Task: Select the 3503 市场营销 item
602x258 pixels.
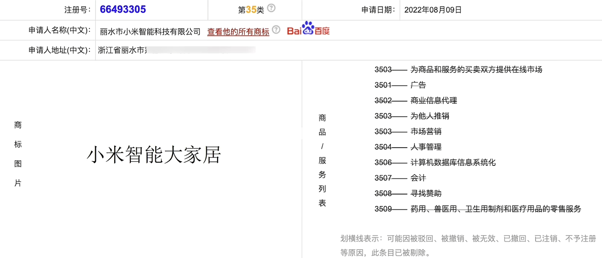Action: [x=408, y=131]
